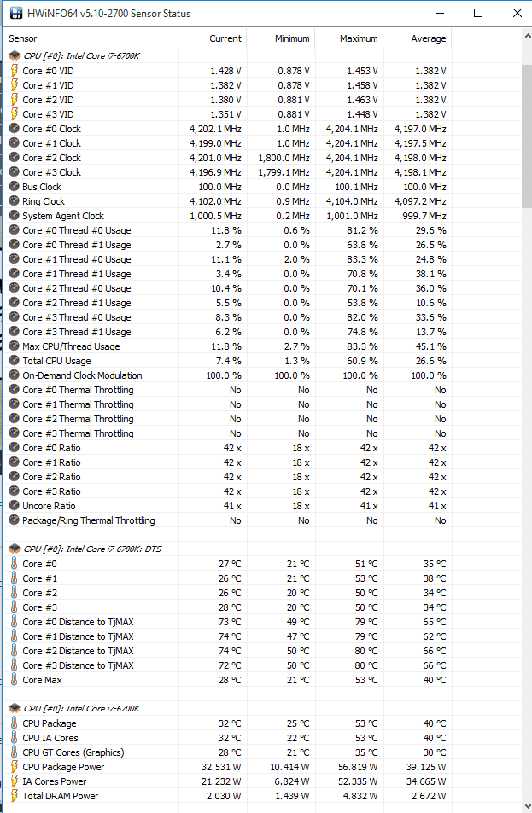Click the lightning icon beside CPU Package Power
Image resolution: width=532 pixels, height=813 pixels.
(14, 767)
